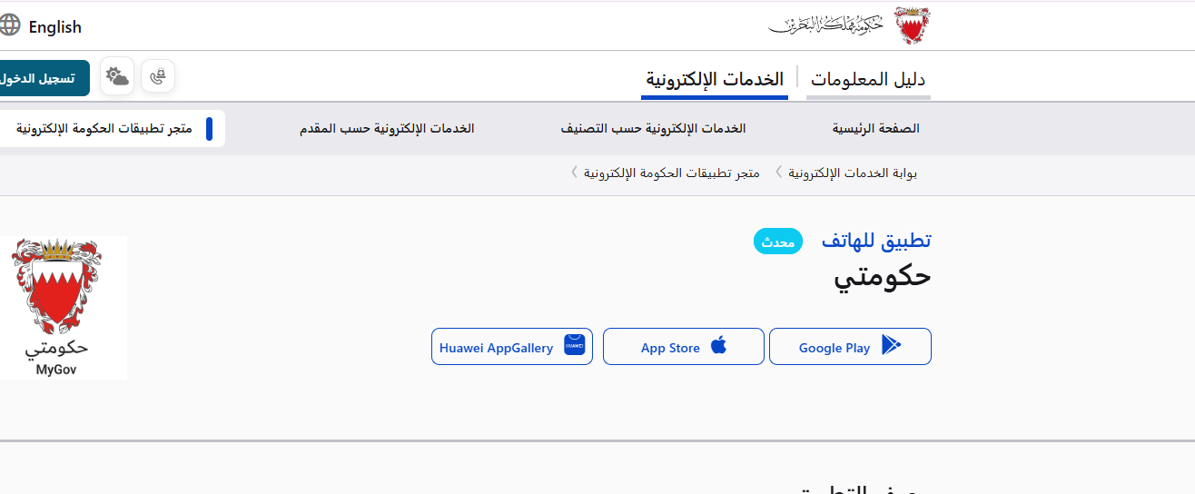Switch to دليل المعلومات tab

[x=867, y=79]
